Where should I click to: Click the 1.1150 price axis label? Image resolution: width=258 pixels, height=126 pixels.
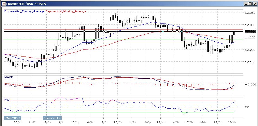tap(250, 62)
